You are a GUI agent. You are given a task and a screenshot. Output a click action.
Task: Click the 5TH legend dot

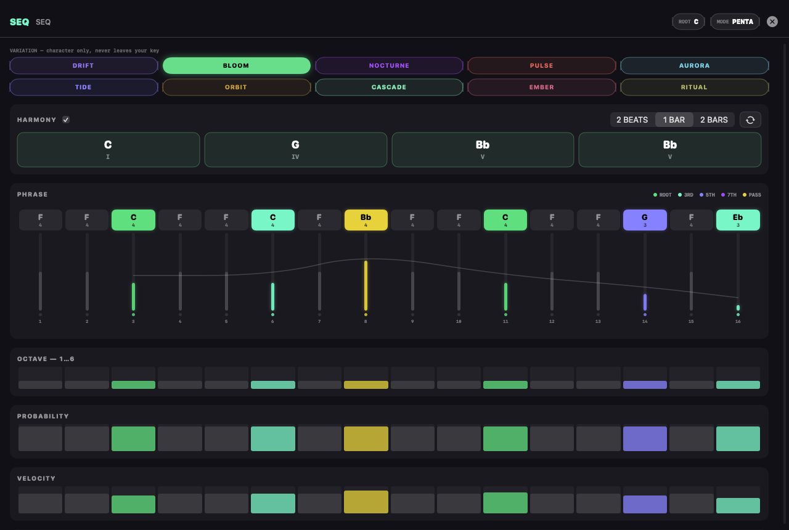[701, 195]
